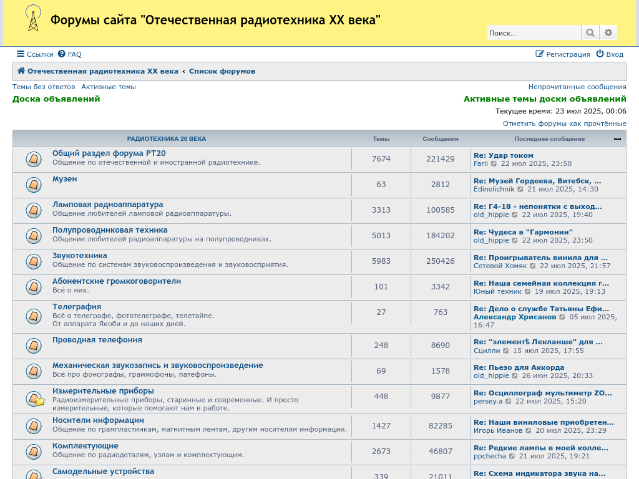Click the Музеи forum status icon
639x479 pixels.
pyautogui.click(x=34, y=185)
